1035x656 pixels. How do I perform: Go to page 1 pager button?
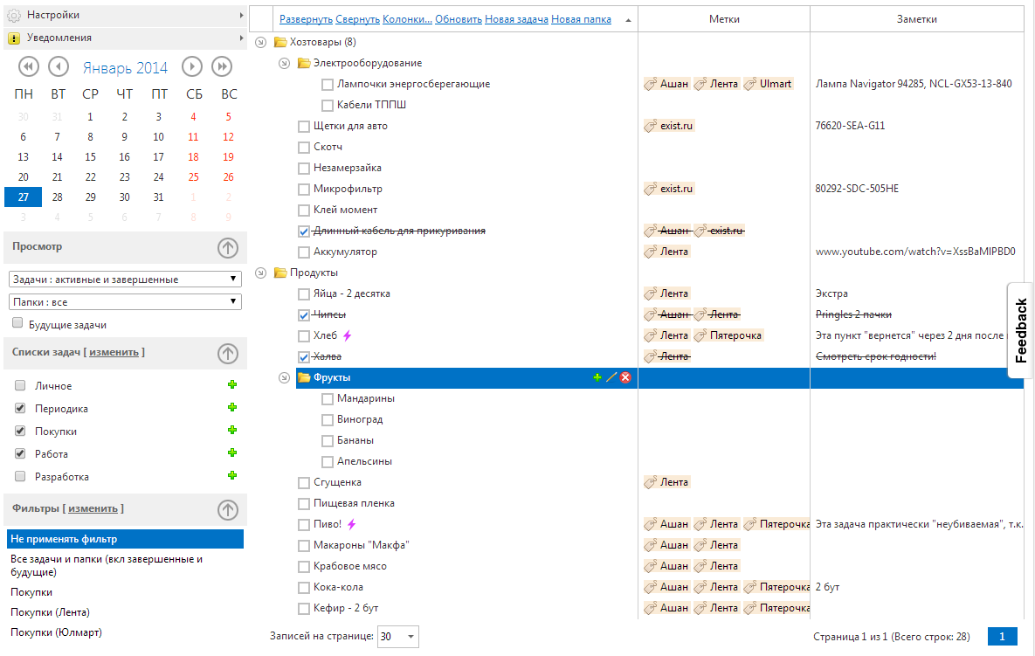1002,636
